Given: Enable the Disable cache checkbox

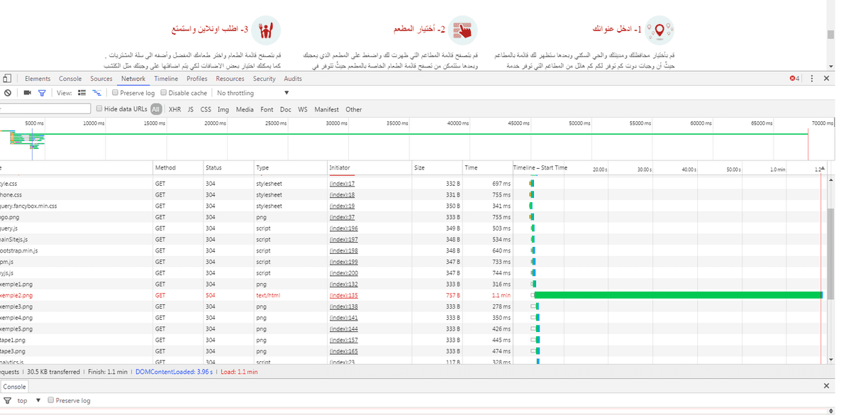Looking at the screenshot, I should point(164,93).
